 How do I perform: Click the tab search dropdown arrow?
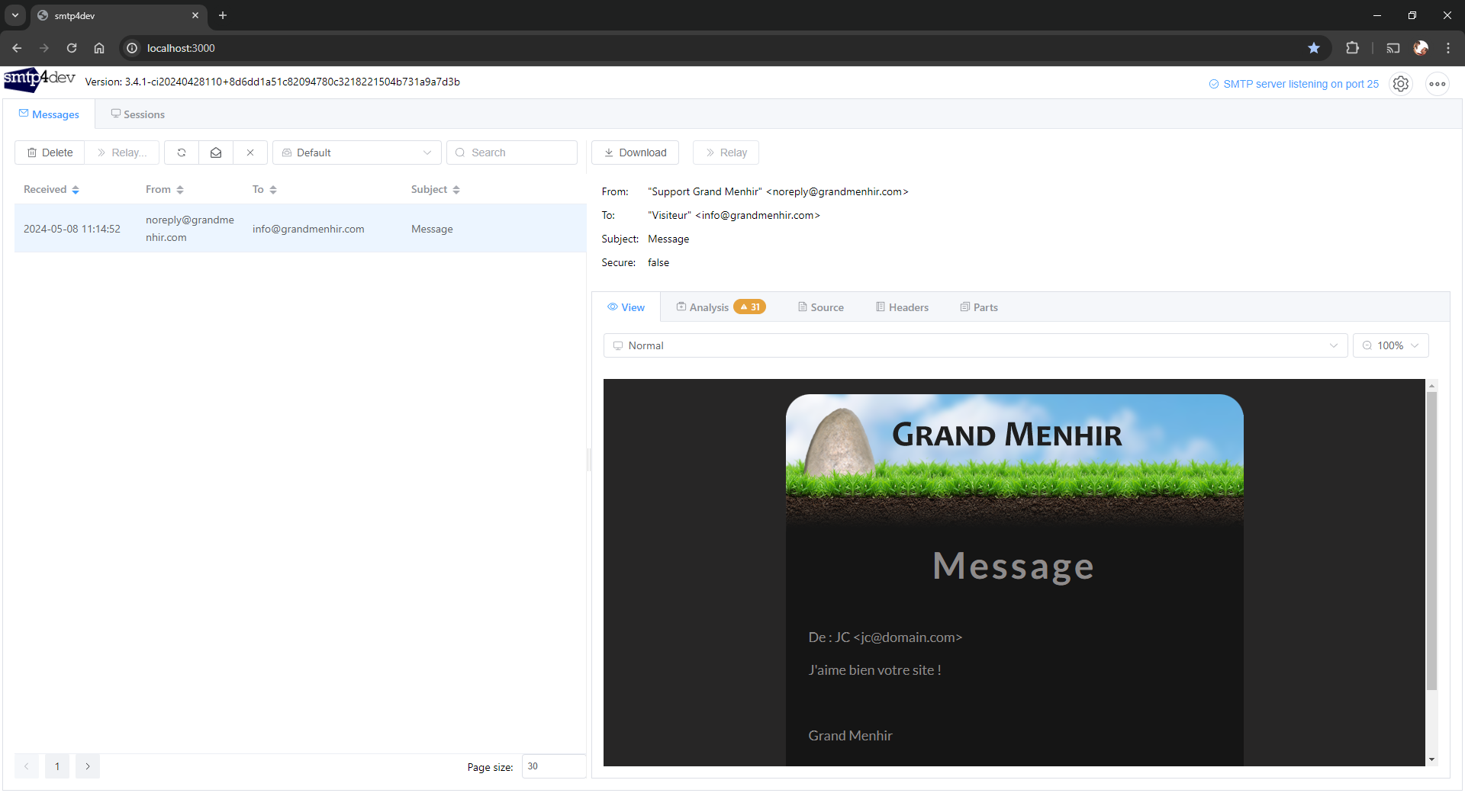coord(15,15)
